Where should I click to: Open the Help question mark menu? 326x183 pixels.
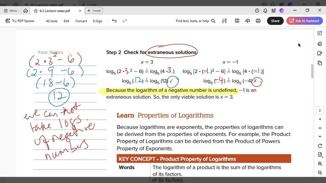click(x=257, y=11)
